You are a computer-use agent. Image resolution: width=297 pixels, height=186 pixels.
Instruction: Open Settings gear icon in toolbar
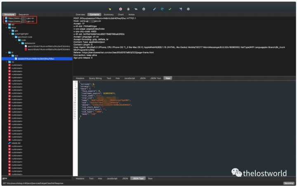tap(188, 9)
